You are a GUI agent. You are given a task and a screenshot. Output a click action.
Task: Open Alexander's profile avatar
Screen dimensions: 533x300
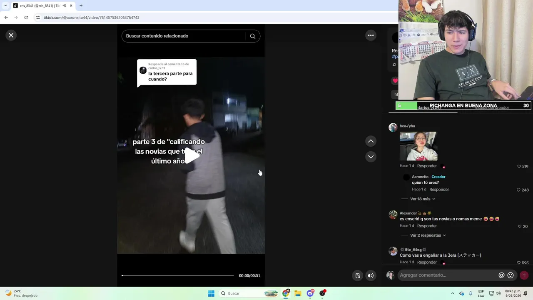393,215
